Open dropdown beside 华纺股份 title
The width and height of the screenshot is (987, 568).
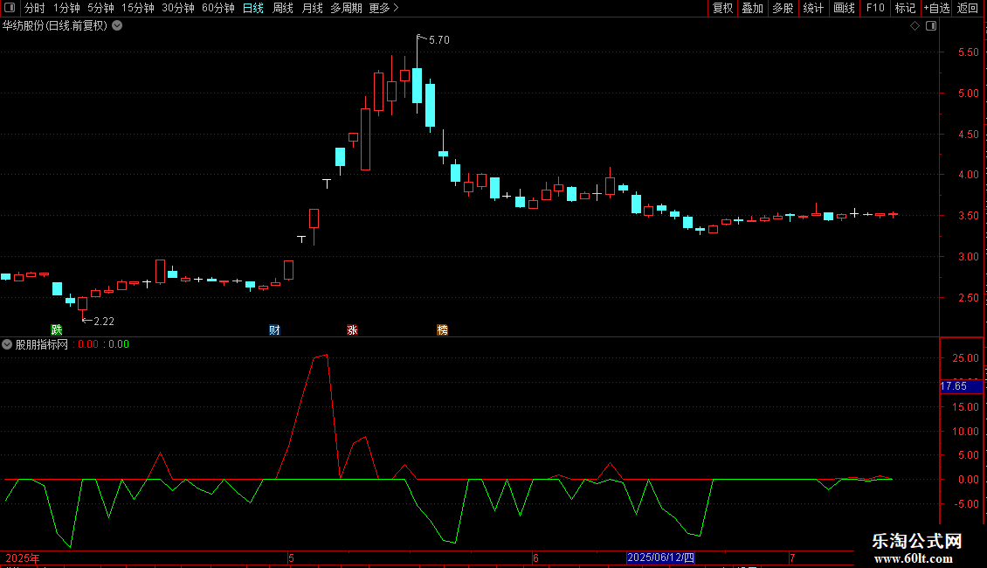117,26
